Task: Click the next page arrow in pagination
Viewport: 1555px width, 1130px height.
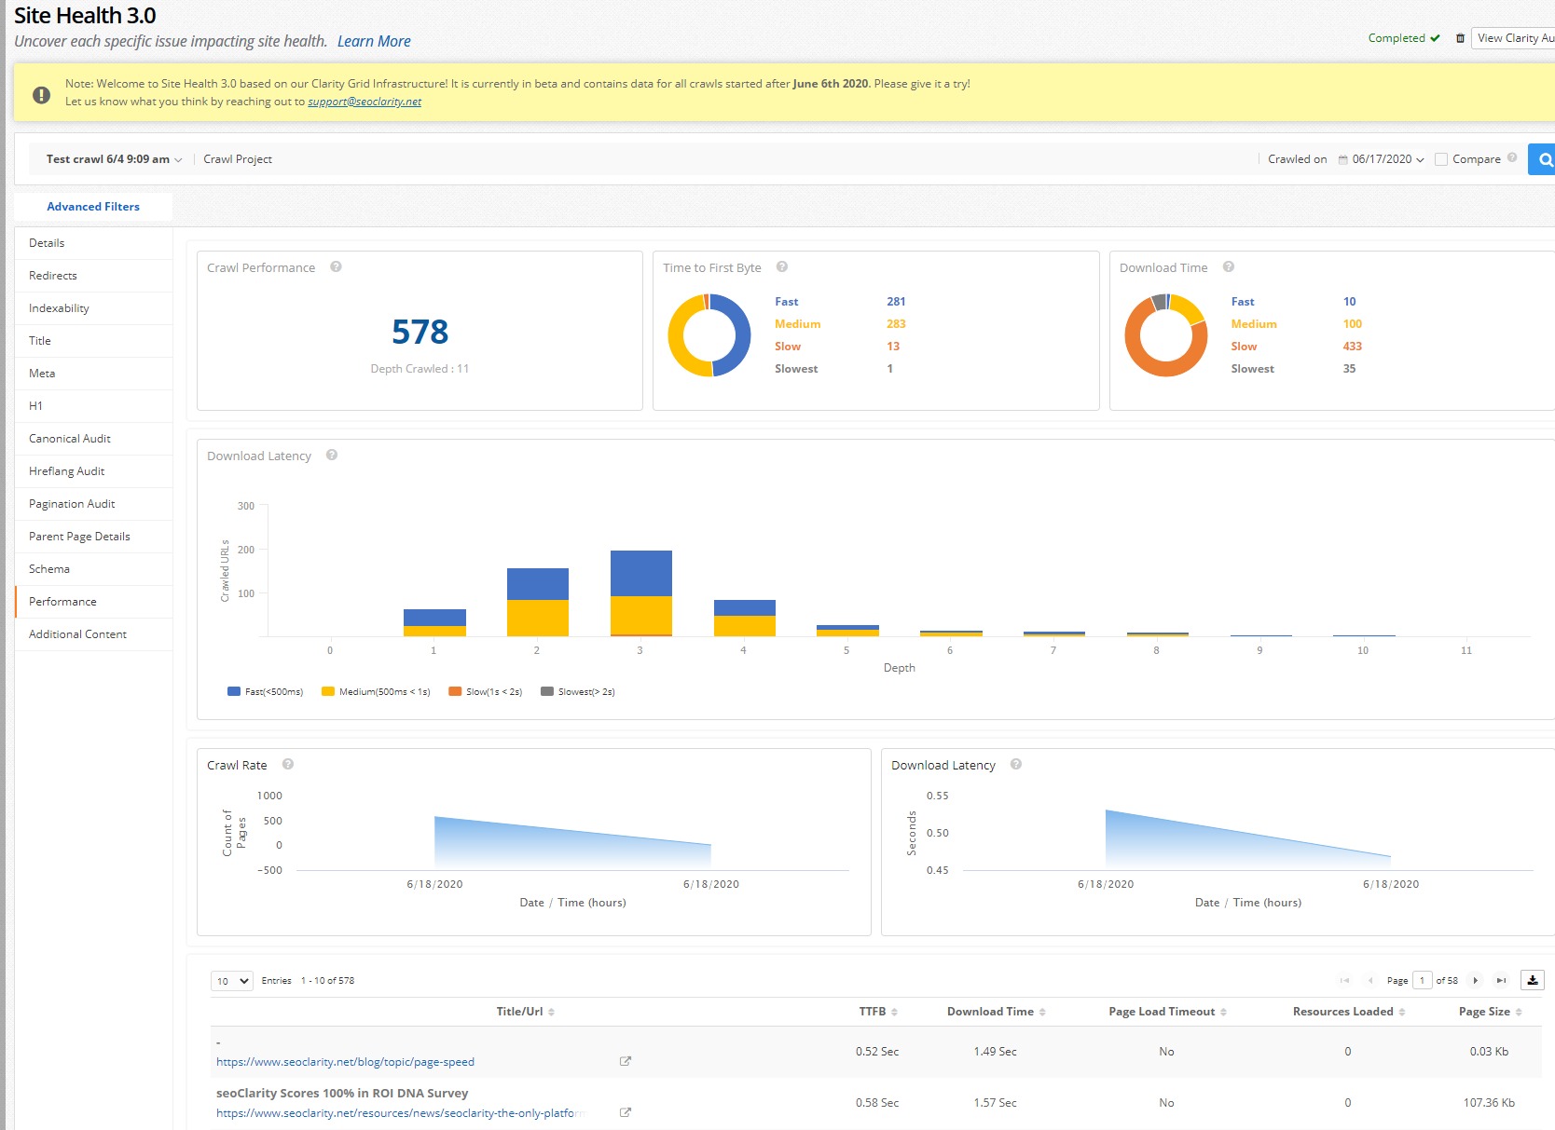Action: (x=1475, y=980)
